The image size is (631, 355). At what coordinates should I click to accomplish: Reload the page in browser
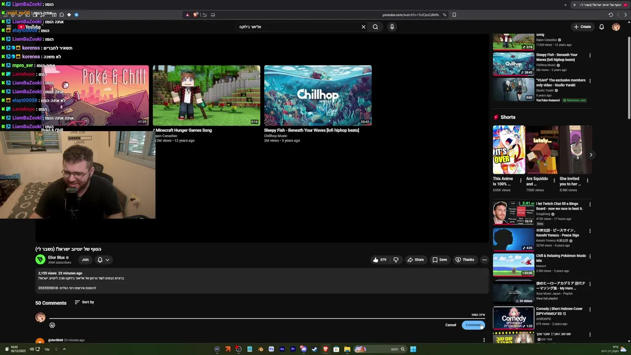[611, 15]
